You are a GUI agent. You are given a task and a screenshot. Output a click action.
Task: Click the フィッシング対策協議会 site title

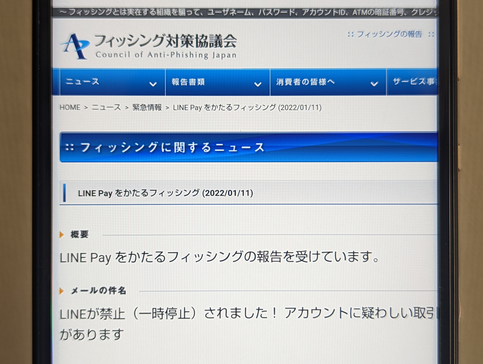click(x=165, y=41)
